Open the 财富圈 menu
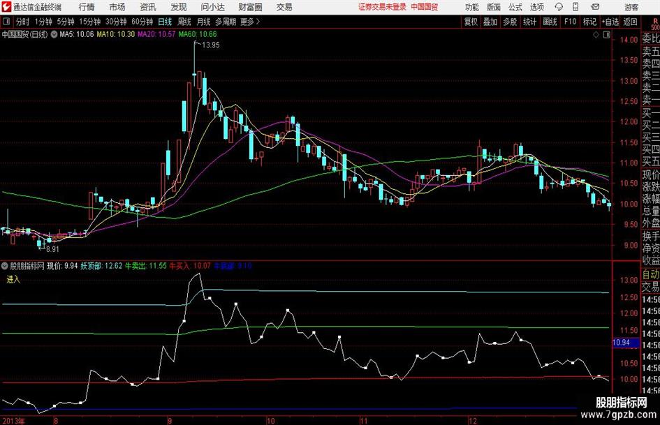Image resolution: width=660 pixels, height=425 pixels. point(250,7)
